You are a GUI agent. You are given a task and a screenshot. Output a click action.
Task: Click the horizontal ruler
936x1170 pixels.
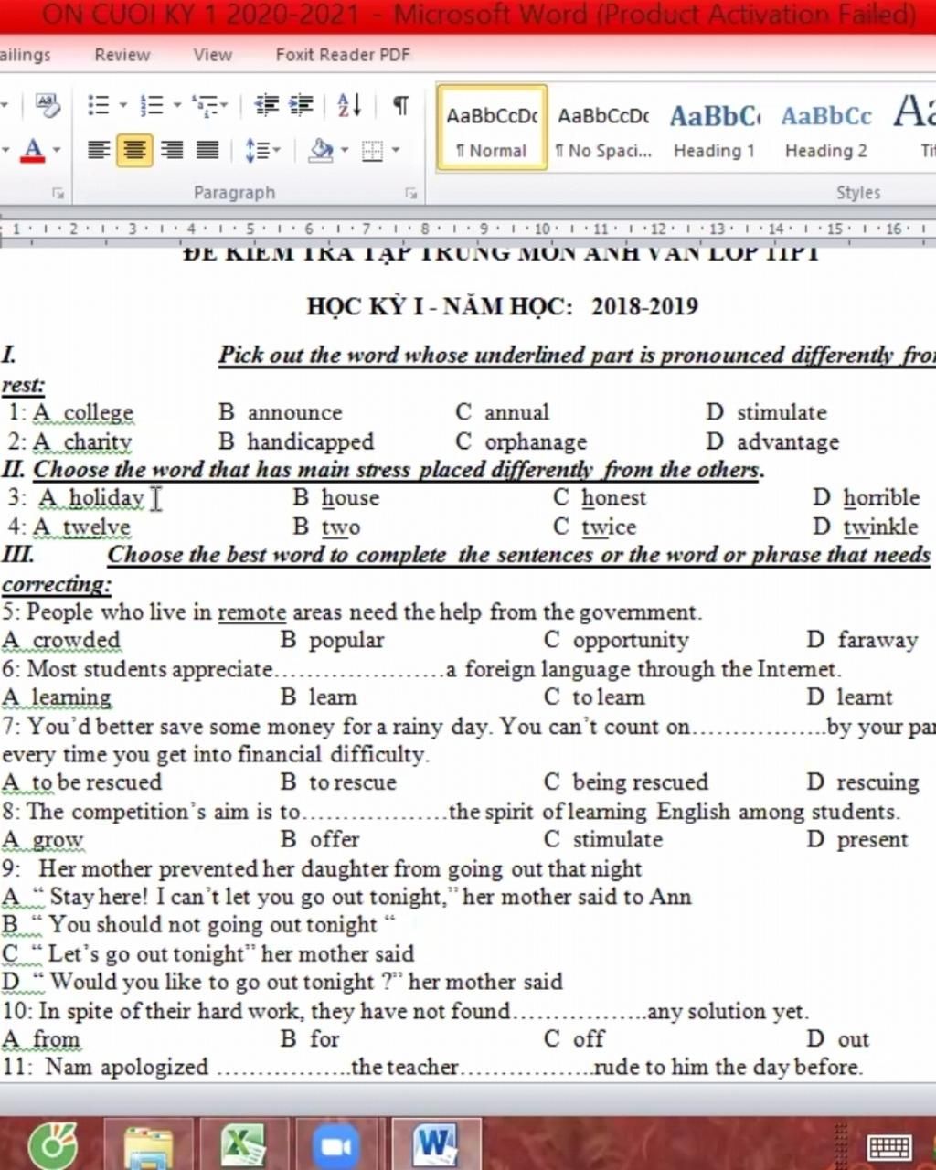coord(468,229)
